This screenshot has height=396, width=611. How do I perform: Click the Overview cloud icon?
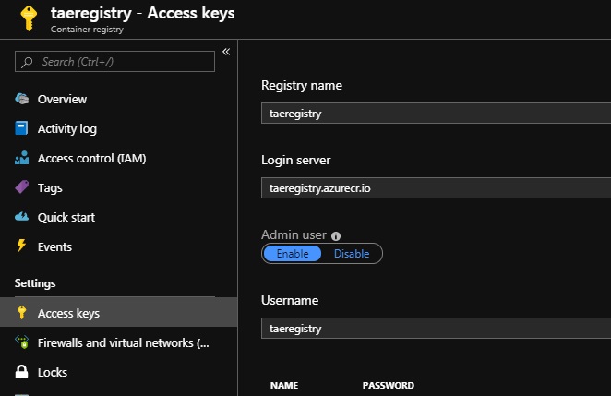[x=22, y=99]
